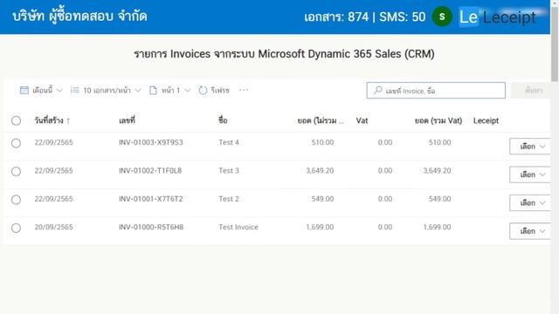Open the select dropdown for Test Invoice row
This screenshot has width=559, height=314.
pyautogui.click(x=530, y=231)
